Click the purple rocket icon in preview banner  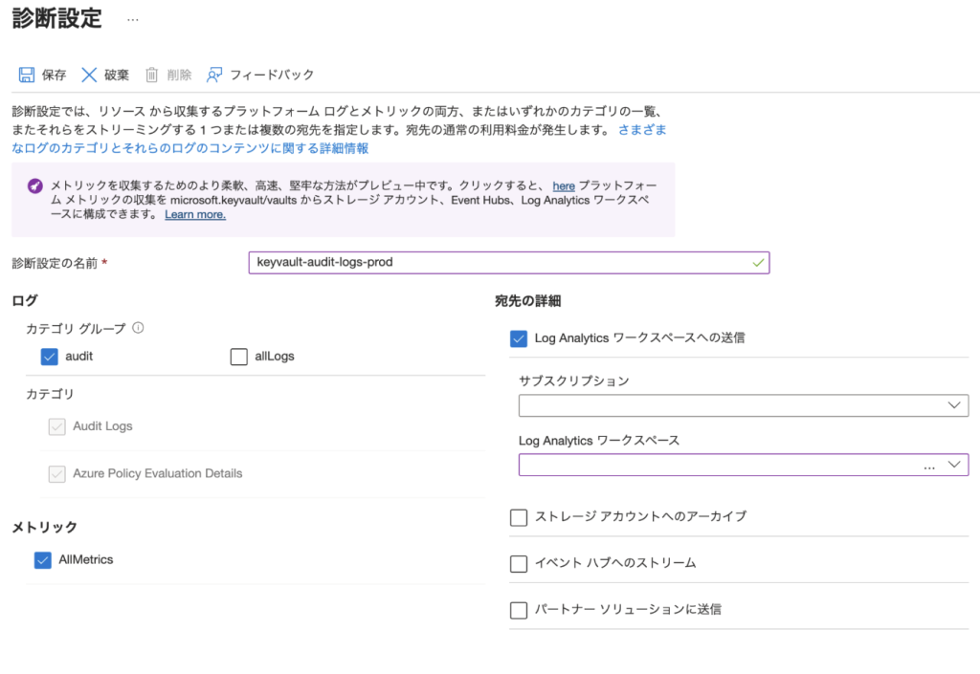tap(34, 185)
